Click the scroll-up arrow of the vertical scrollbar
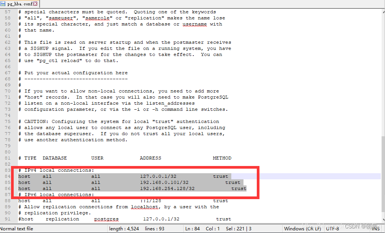This screenshot has width=385, height=233. 383,11
